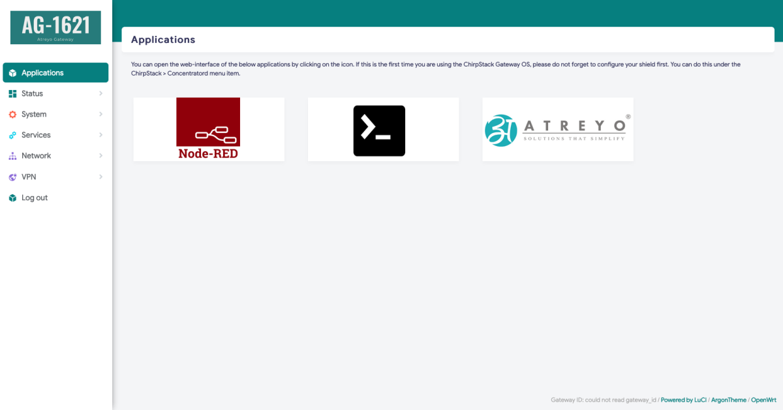Open the Atreyo logo application tile
Viewport: 783px width, 410px height.
558,129
